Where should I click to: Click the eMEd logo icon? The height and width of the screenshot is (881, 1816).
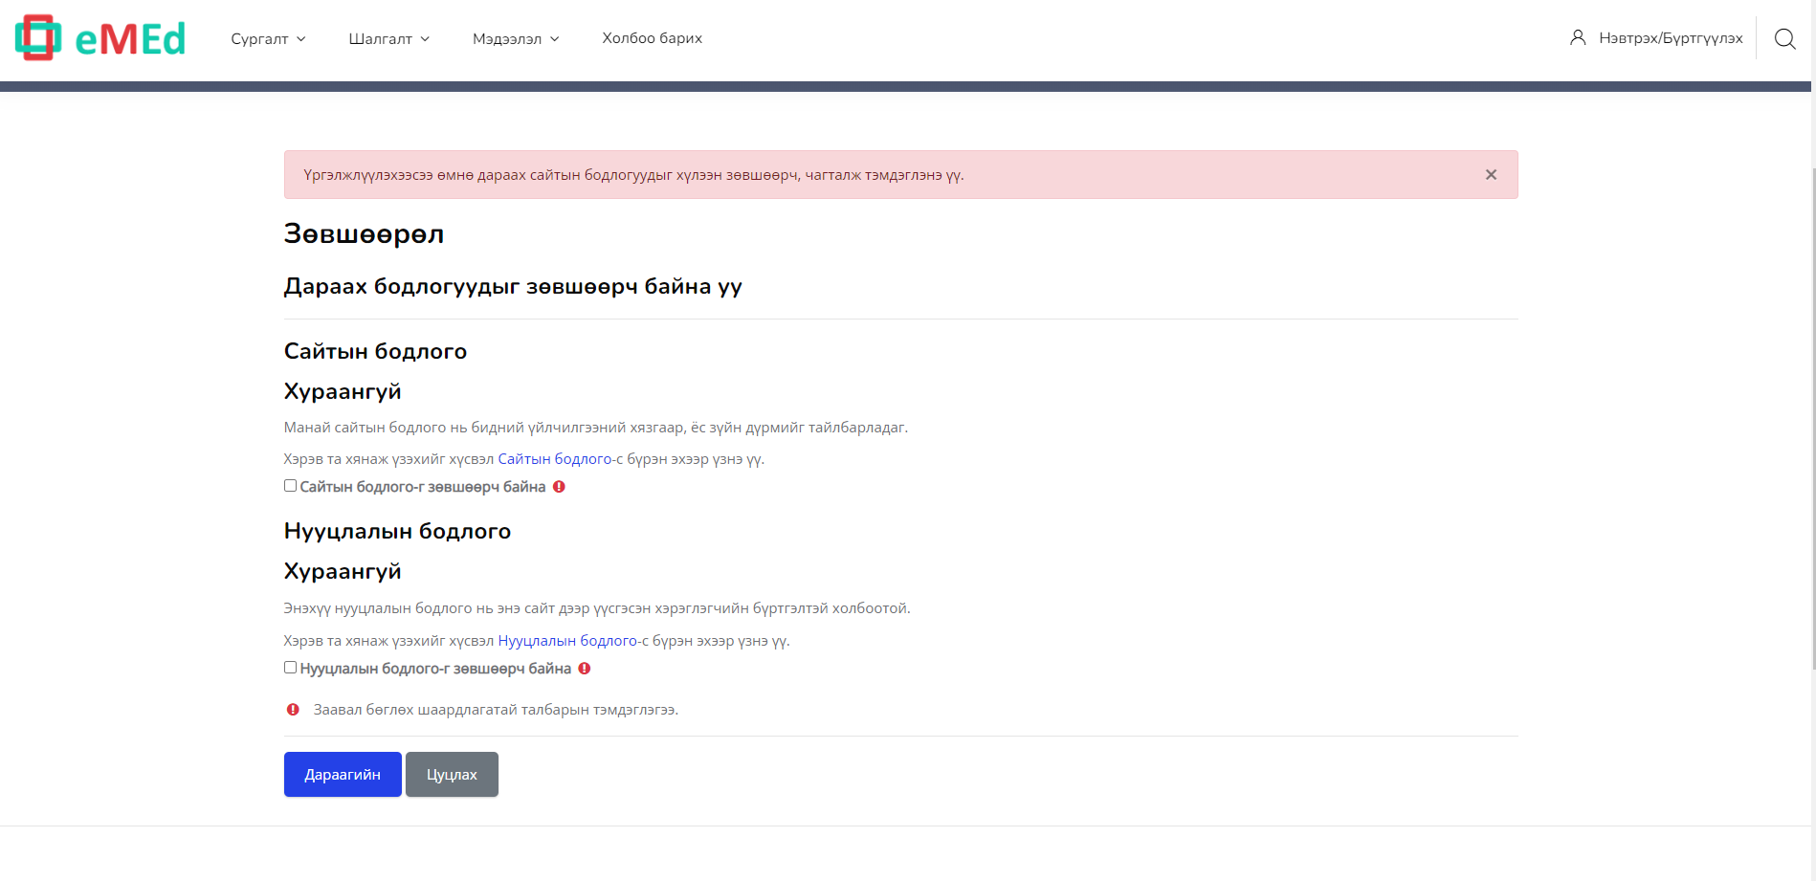point(38,38)
